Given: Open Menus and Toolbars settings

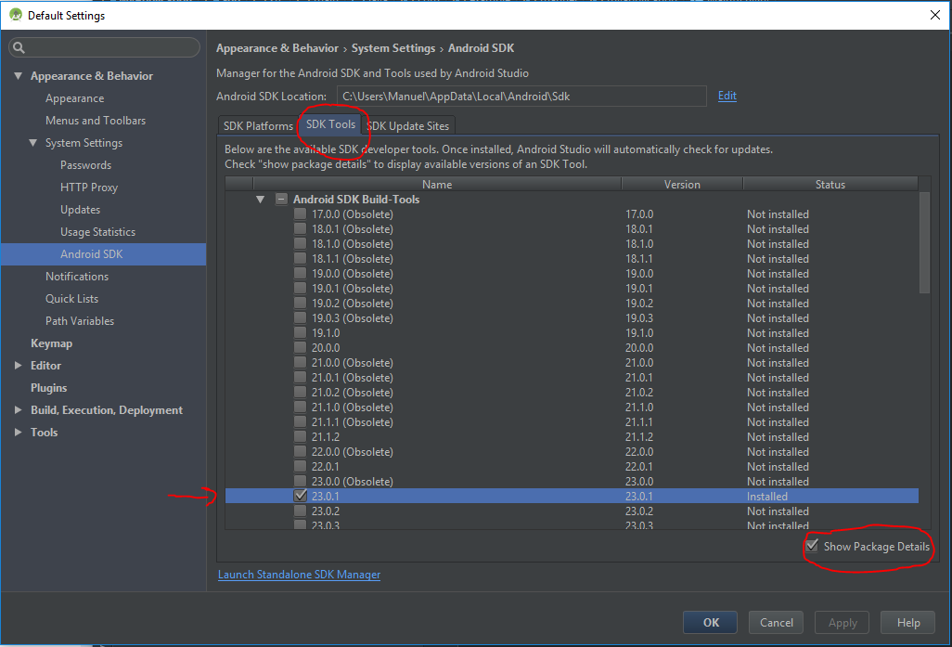Looking at the screenshot, I should pyautogui.click(x=96, y=121).
